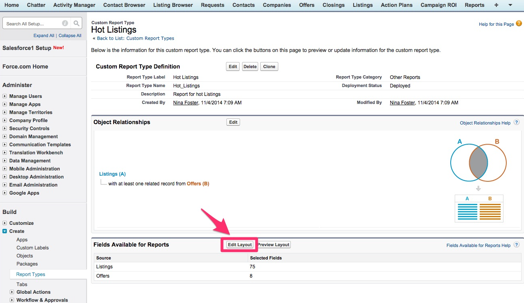Click the Edit Layout button
The height and width of the screenshot is (303, 524).
pyautogui.click(x=239, y=245)
